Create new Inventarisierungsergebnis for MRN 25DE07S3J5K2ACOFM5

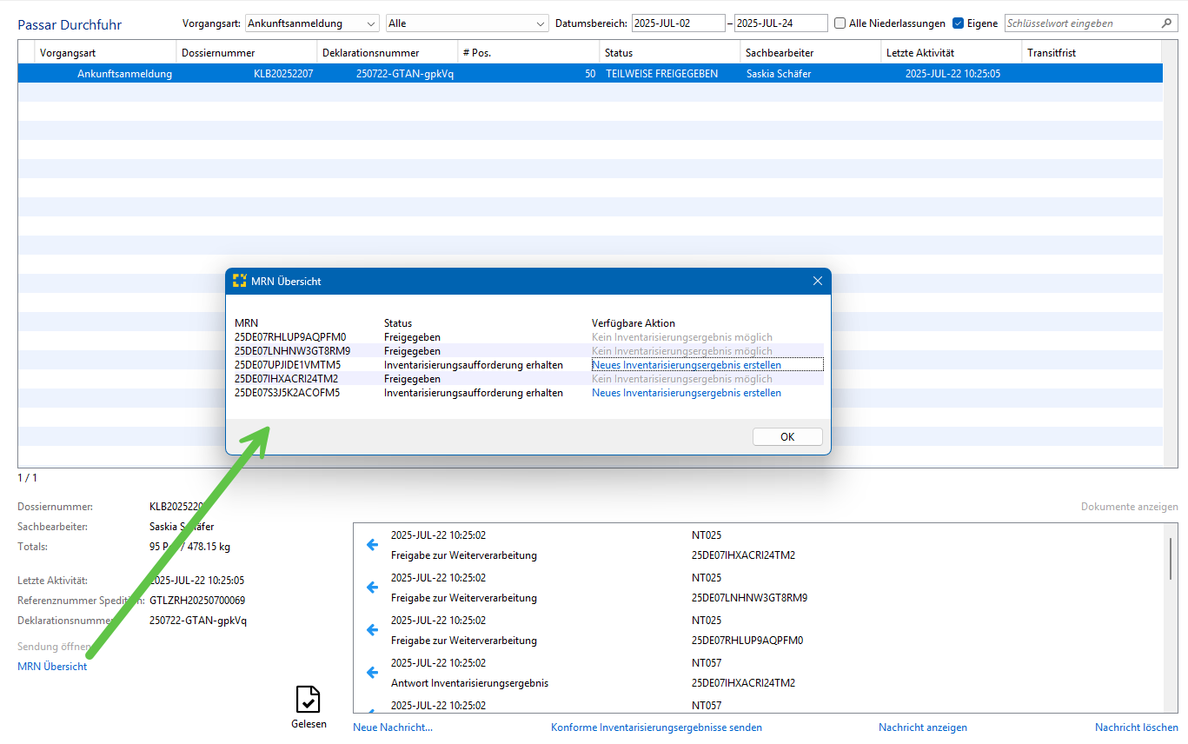point(686,393)
